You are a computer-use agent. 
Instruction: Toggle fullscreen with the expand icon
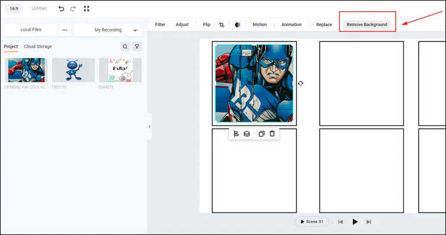[x=87, y=8]
